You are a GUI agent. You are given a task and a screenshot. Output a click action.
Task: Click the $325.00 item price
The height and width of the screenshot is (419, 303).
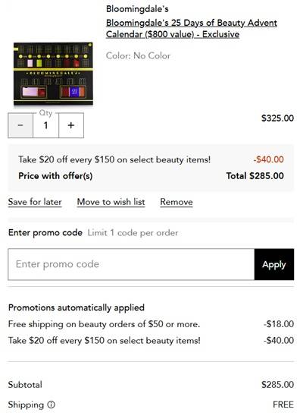click(x=277, y=118)
